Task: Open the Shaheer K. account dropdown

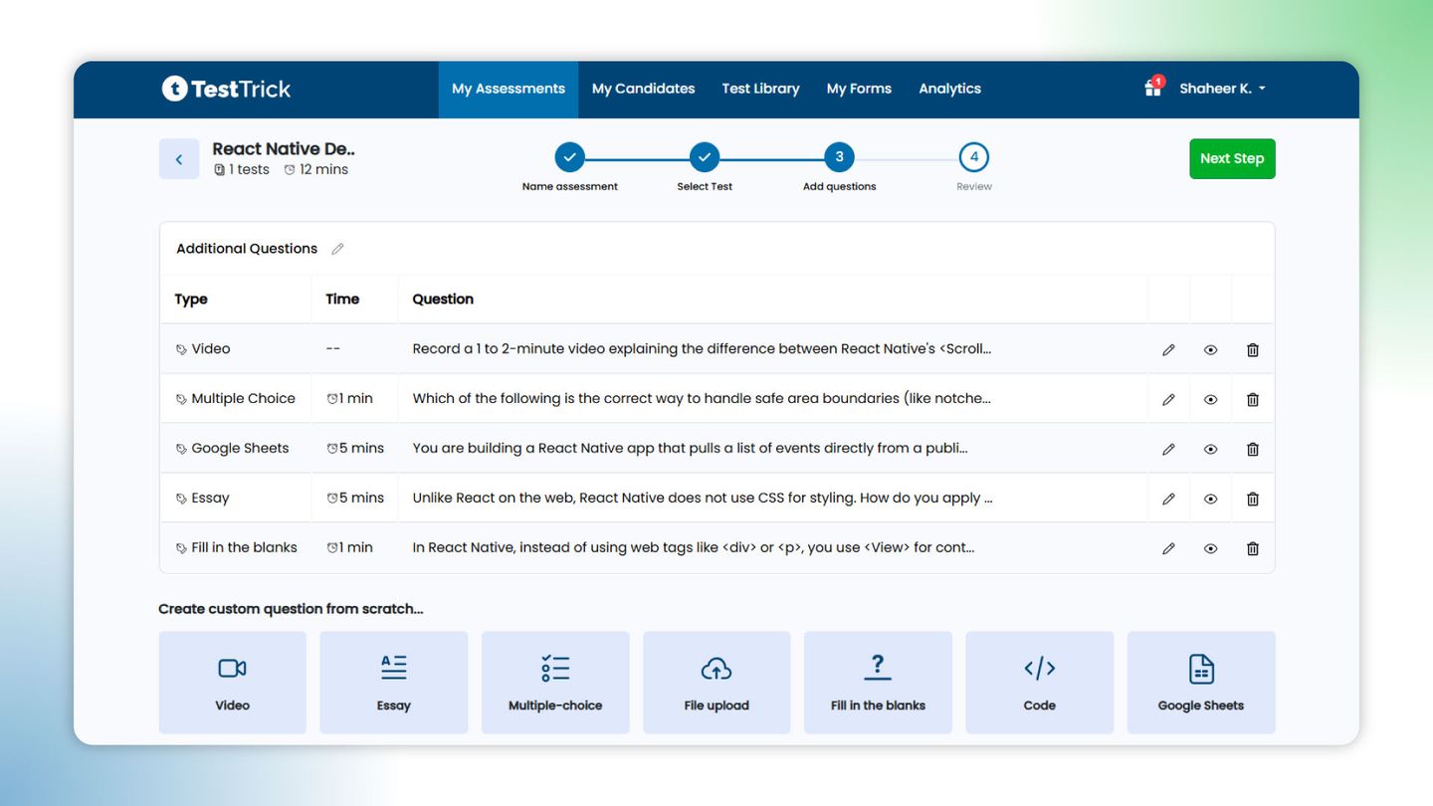Action: (x=1222, y=89)
